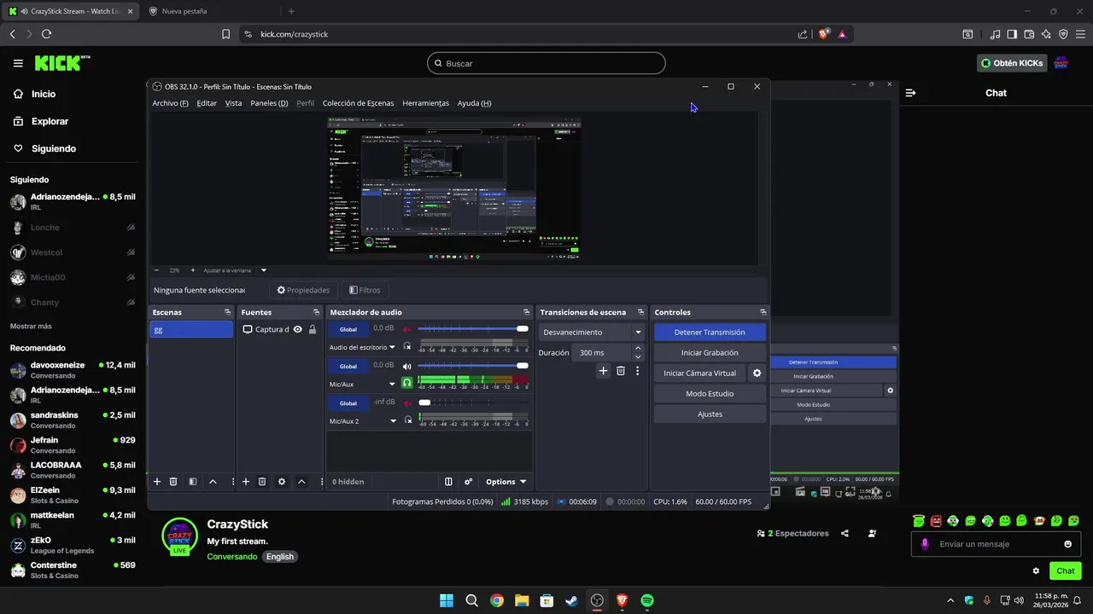Add a new scene with the plus icon in Escenas

(x=156, y=482)
